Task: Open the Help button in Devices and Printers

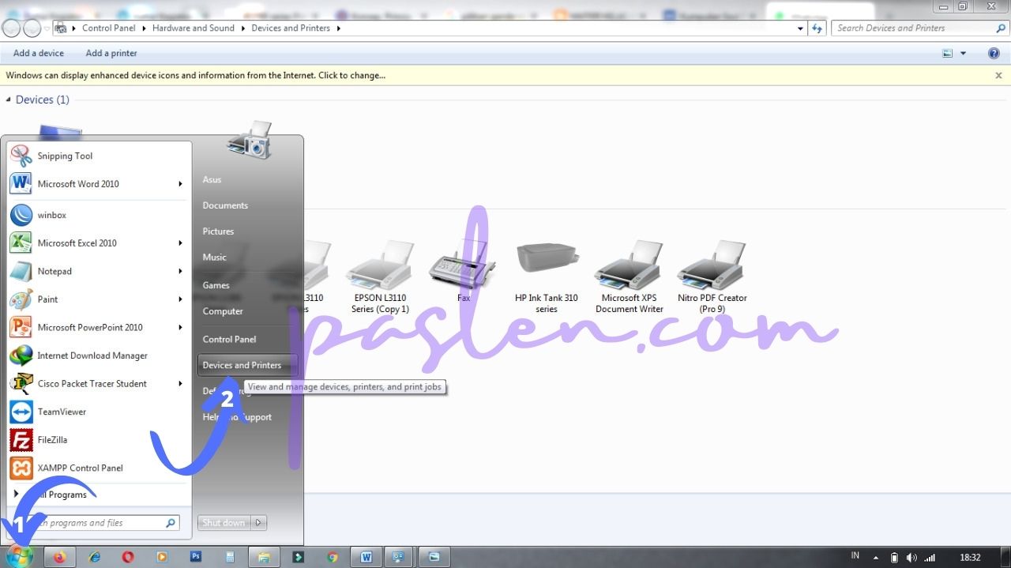Action: (x=994, y=54)
